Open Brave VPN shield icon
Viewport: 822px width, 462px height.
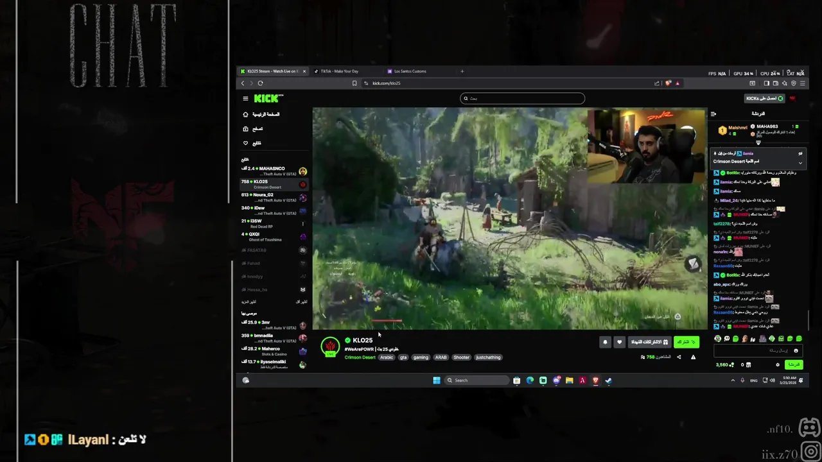794,83
